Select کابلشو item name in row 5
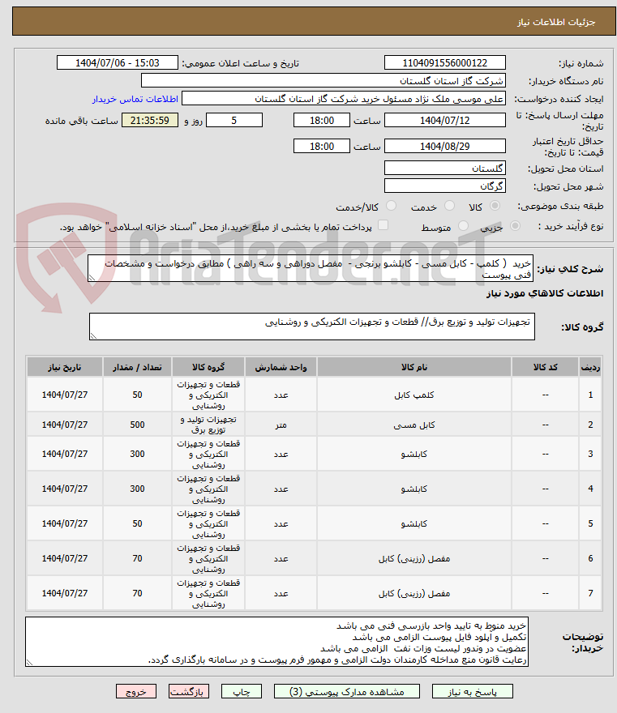The image size is (617, 713). pos(414,524)
